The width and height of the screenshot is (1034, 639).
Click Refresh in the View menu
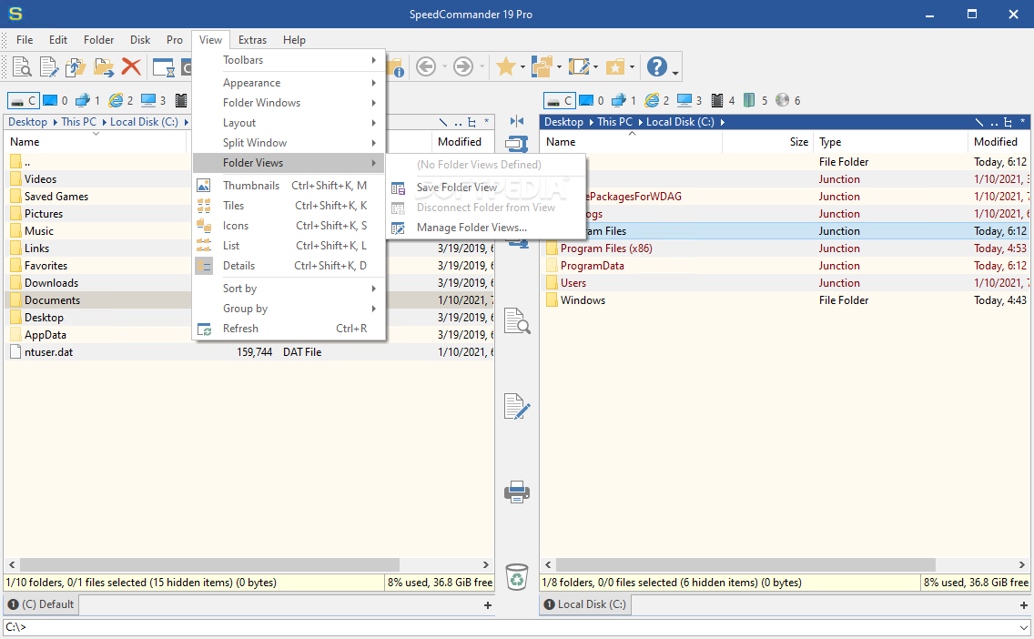tap(289, 329)
